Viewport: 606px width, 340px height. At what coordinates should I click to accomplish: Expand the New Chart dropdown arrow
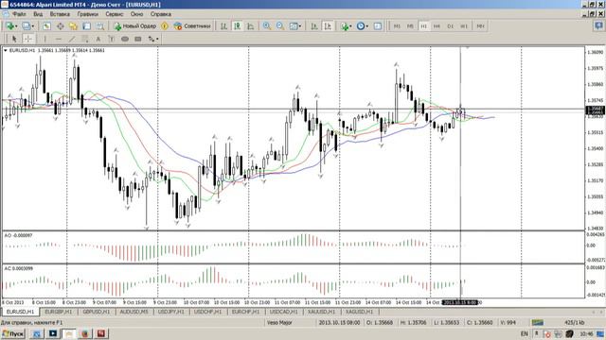(16, 26)
